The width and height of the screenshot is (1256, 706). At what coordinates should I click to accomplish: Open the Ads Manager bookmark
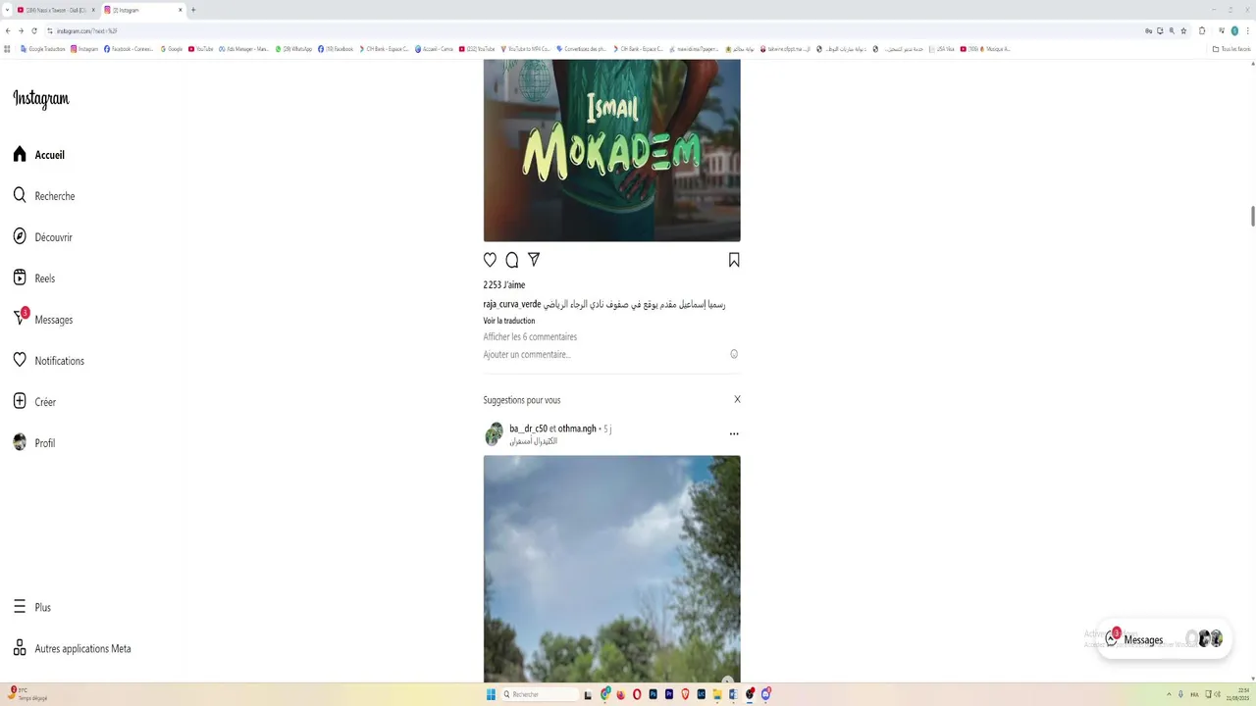[x=243, y=49]
